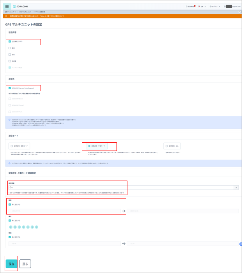Image resolution: width=242 pixels, height=273 pixels.
Task: Click the 分 unit button beside interval field
Action: [236, 188]
